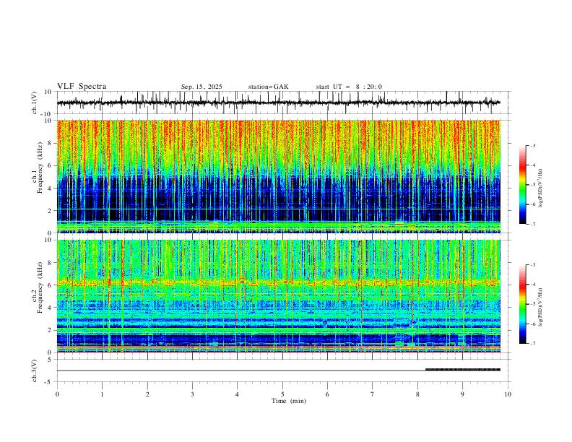Click the "8" kHz tick label of ch.2
The height and width of the screenshot is (442, 572).
pyautogui.click(x=51, y=263)
